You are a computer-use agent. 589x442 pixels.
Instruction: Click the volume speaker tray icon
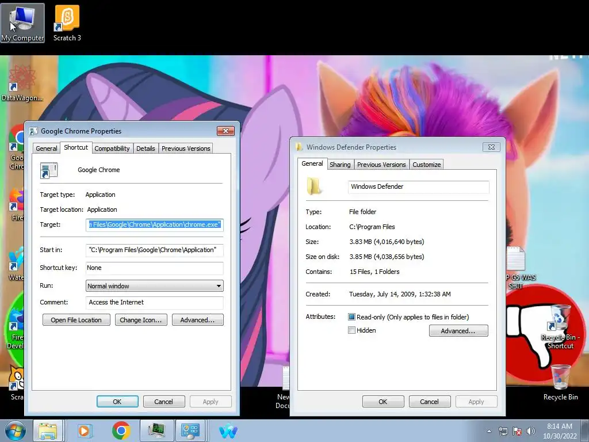(530, 431)
